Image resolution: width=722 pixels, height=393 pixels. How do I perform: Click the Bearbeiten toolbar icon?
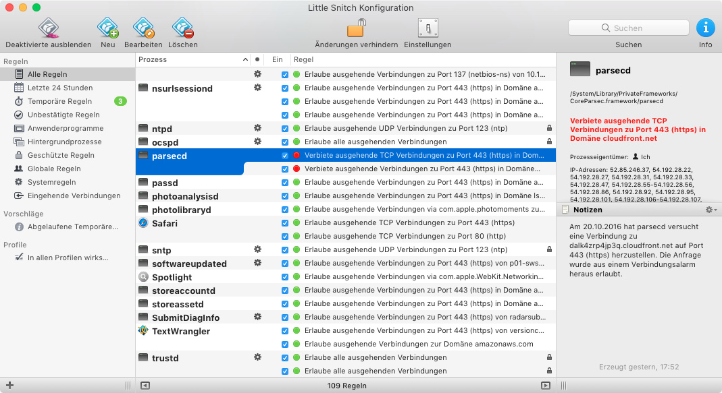[143, 28]
